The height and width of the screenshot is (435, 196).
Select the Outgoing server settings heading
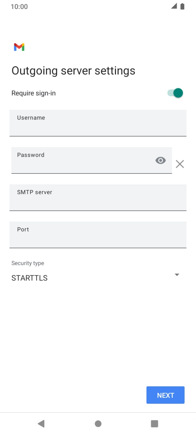pos(73,70)
